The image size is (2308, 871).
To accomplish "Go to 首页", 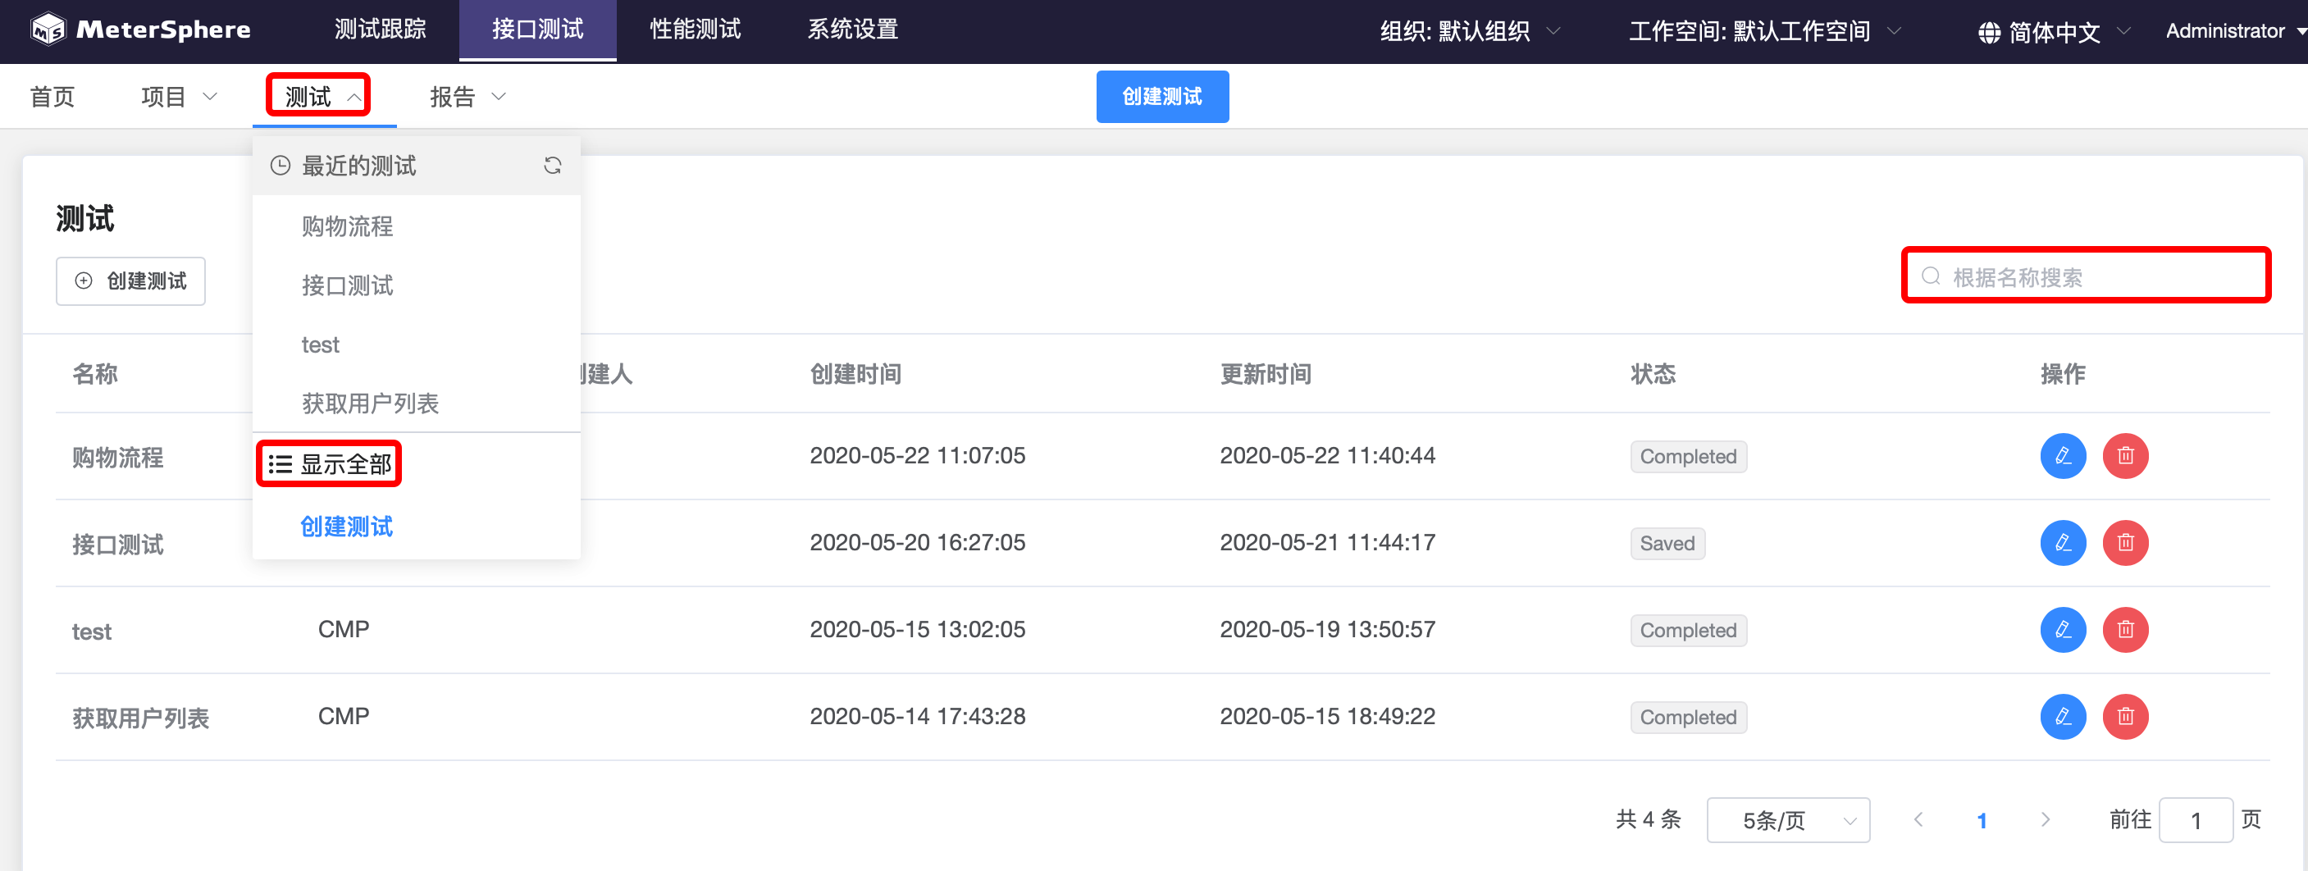I will (52, 96).
